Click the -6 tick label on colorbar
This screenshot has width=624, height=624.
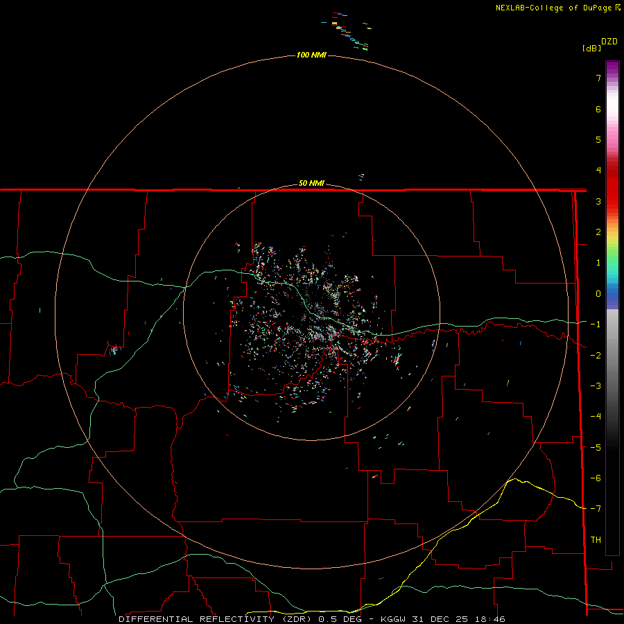click(x=596, y=478)
